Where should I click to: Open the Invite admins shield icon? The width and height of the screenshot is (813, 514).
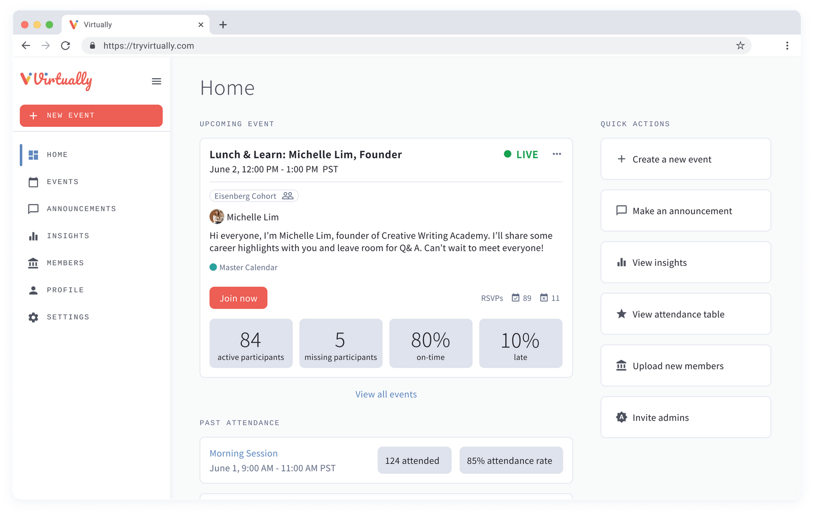(621, 417)
